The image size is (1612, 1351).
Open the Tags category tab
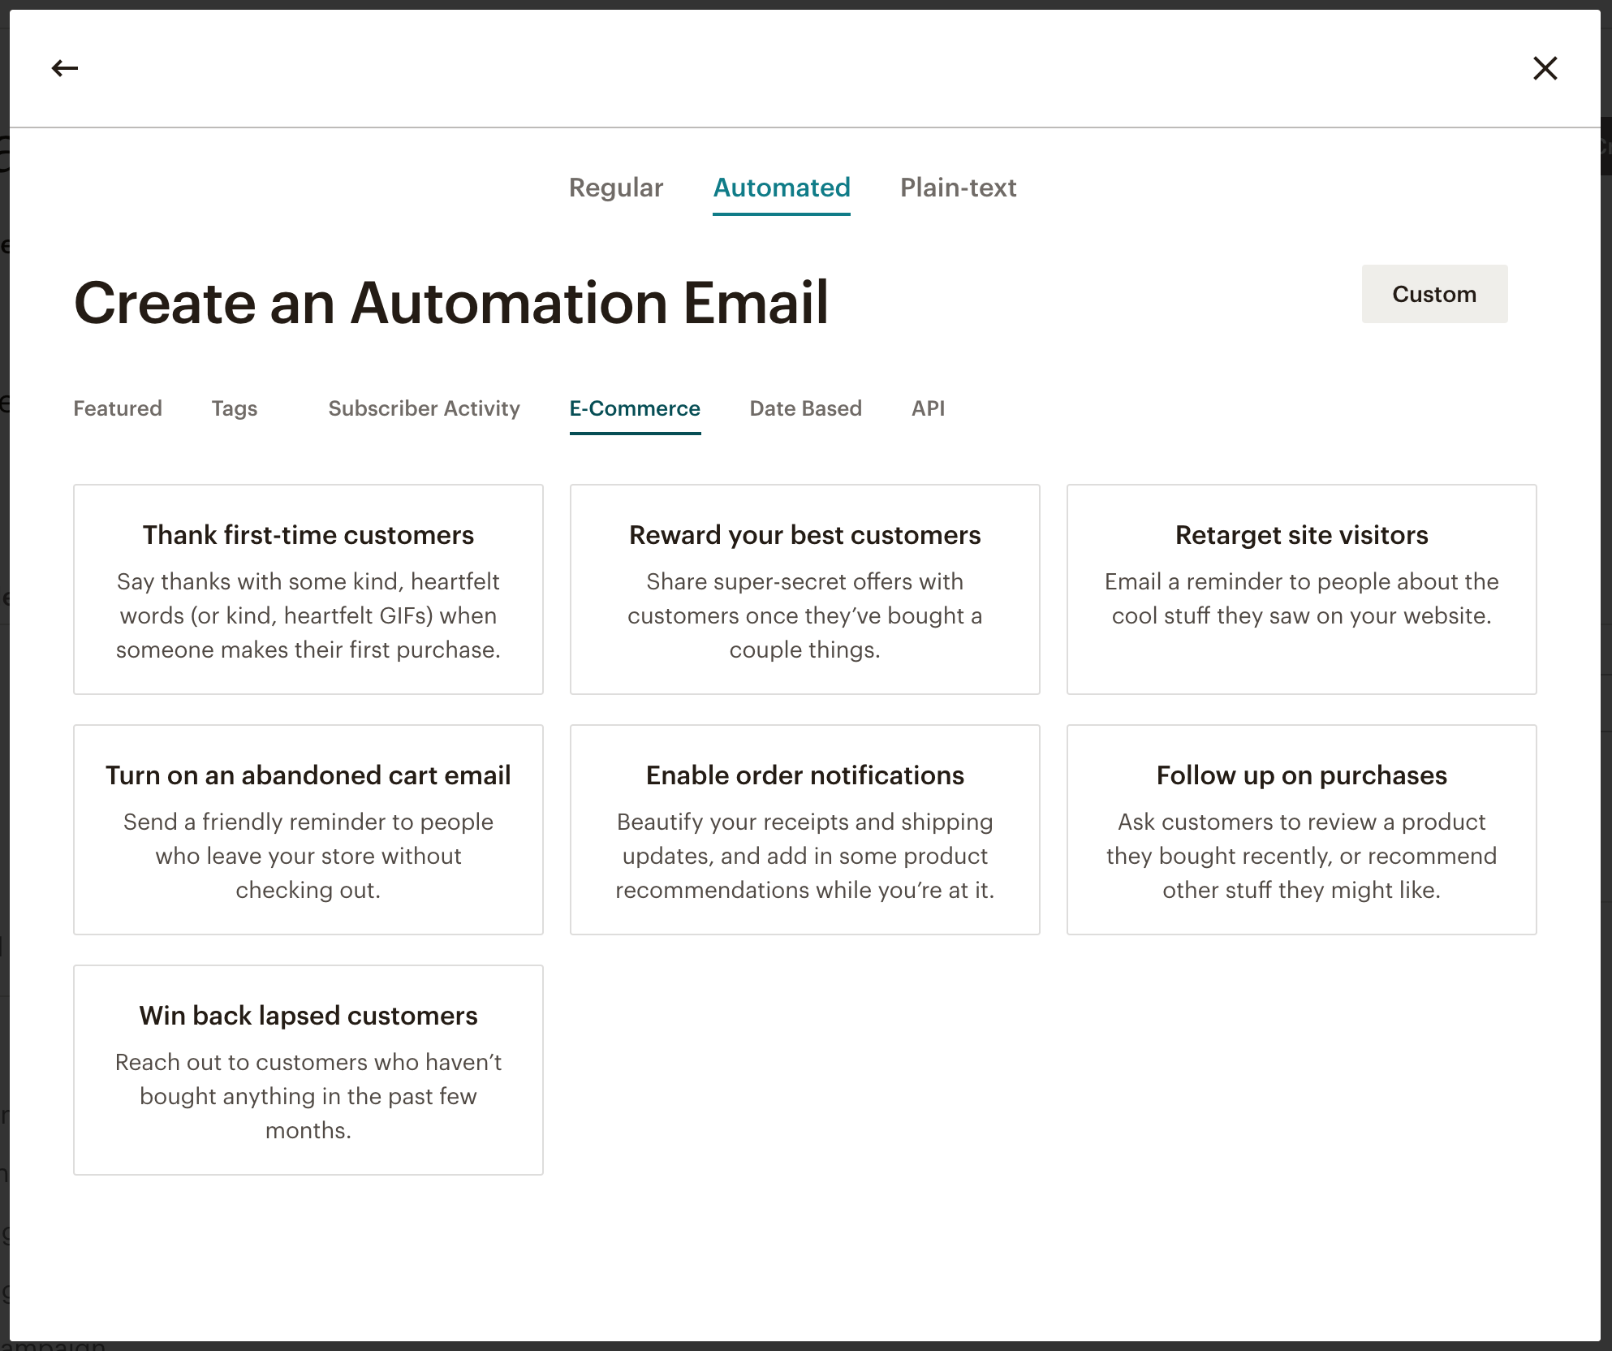[235, 408]
